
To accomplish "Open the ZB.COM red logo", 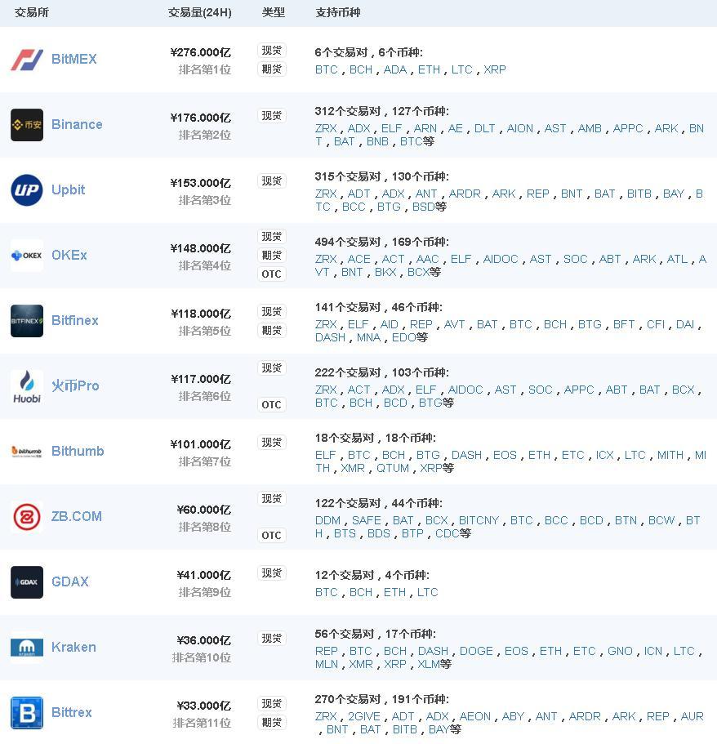I will [27, 517].
